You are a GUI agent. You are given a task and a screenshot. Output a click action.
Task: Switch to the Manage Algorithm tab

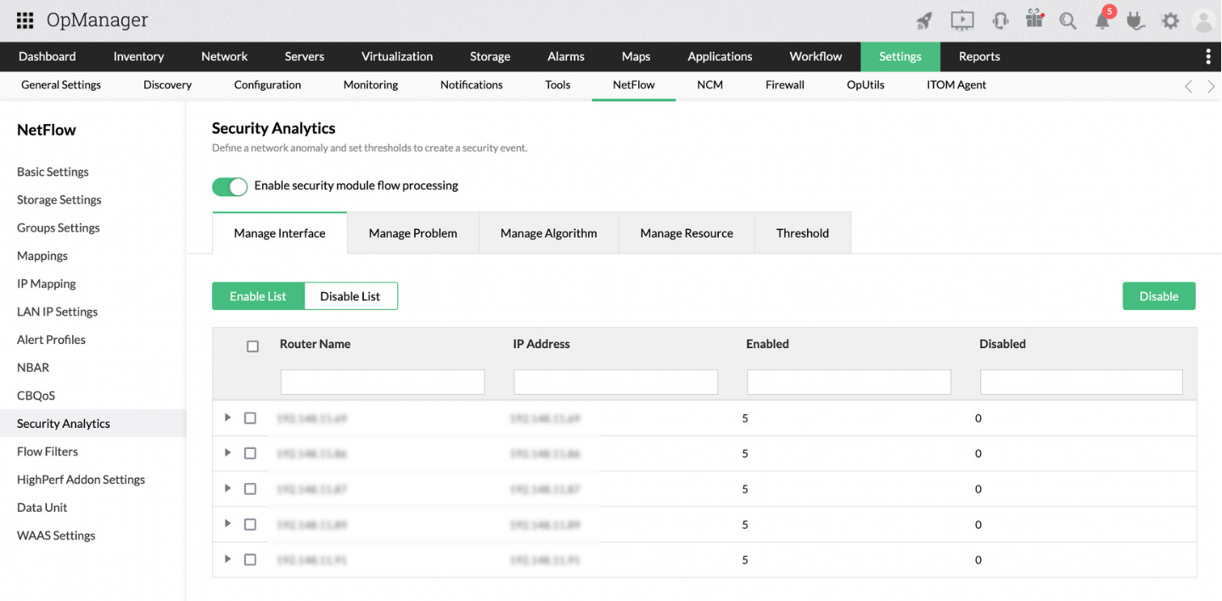coord(548,233)
